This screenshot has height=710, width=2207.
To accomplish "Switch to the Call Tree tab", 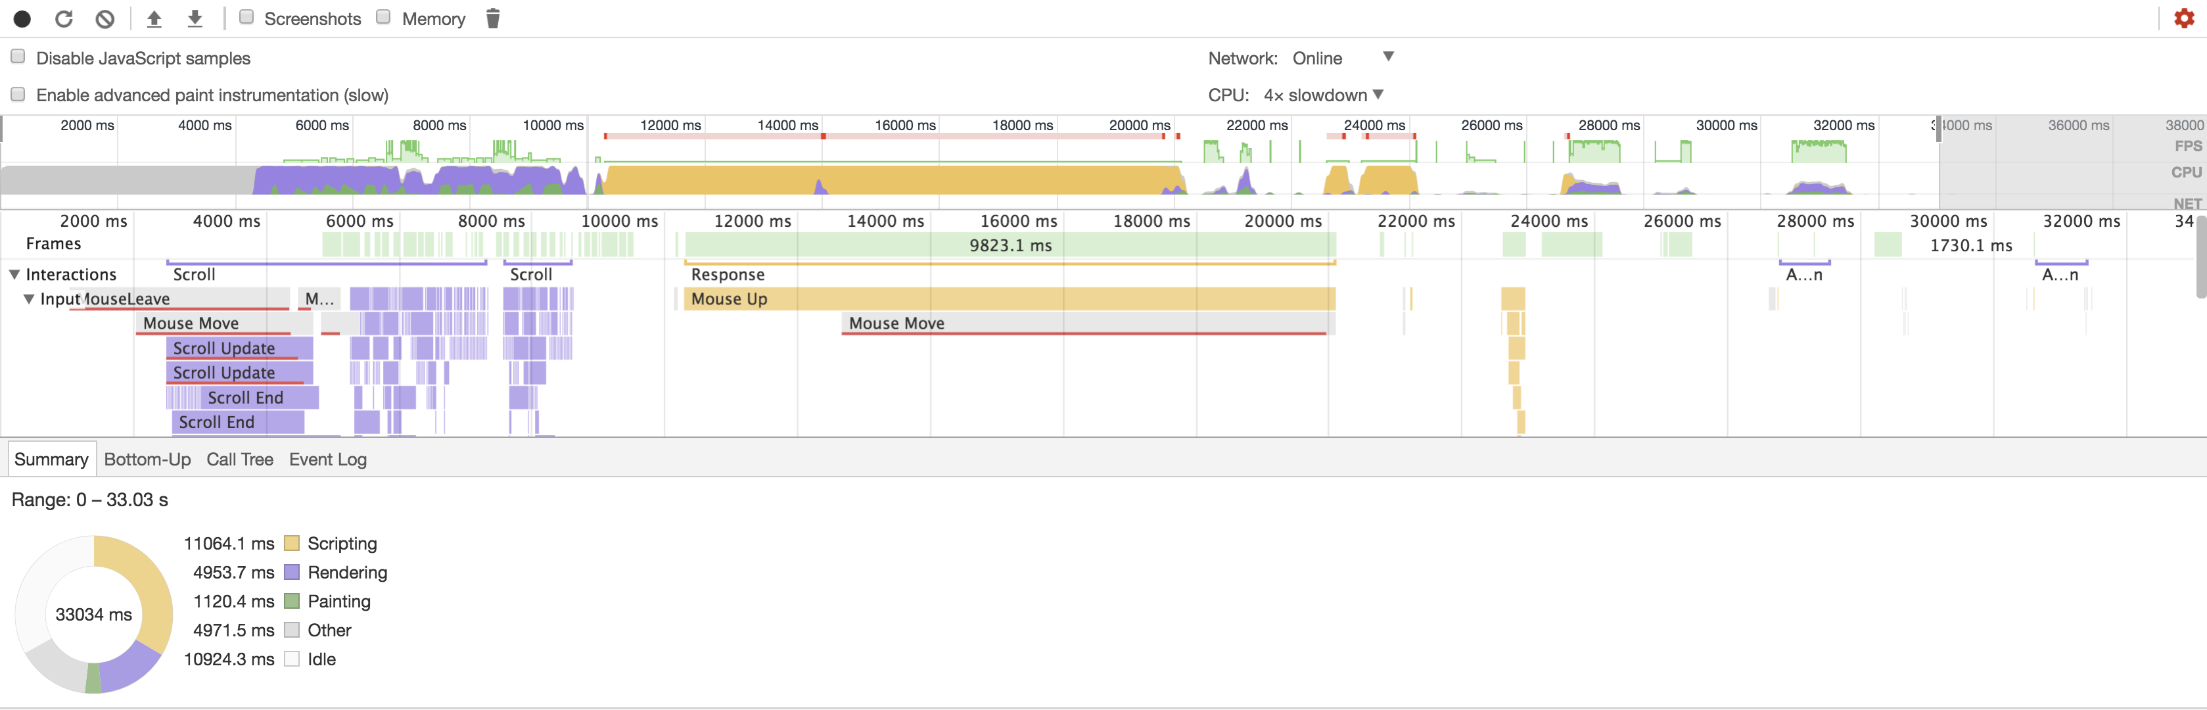I will 240,460.
